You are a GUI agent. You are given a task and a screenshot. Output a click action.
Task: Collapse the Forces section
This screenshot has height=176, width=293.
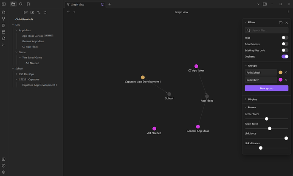(x=252, y=107)
